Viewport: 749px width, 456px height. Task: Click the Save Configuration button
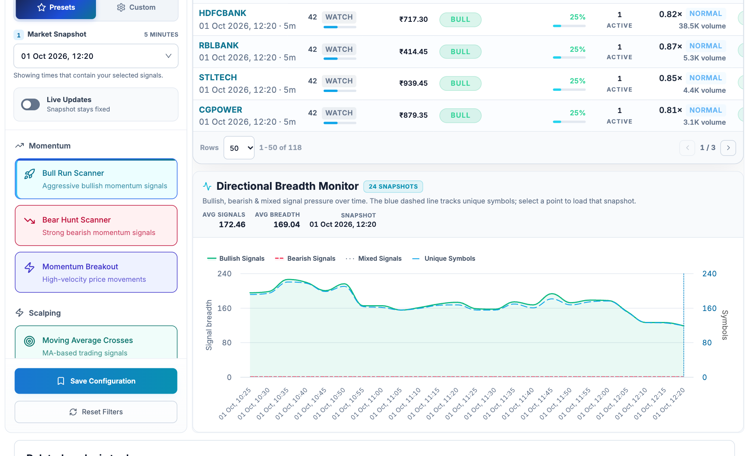[96, 381]
